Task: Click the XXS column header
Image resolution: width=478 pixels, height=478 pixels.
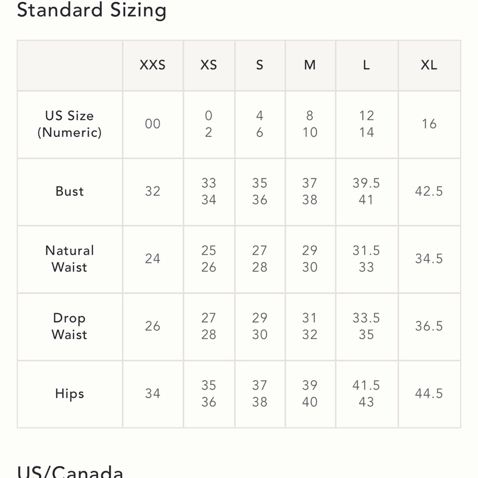Action: click(x=152, y=65)
